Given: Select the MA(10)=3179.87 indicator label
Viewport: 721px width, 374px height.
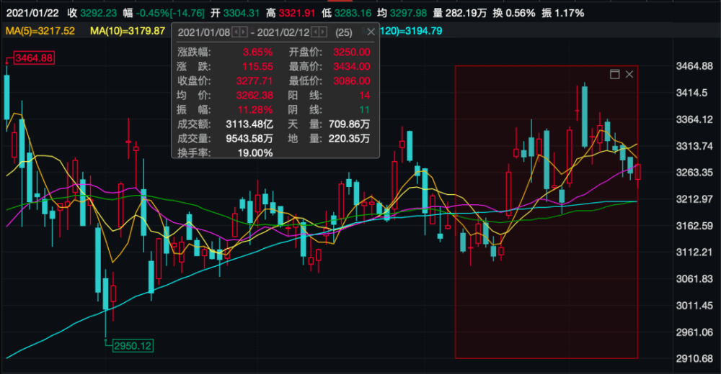Looking at the screenshot, I should (128, 31).
